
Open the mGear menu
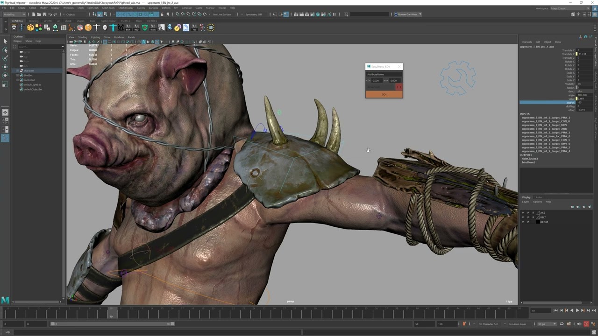pyautogui.click(x=221, y=8)
